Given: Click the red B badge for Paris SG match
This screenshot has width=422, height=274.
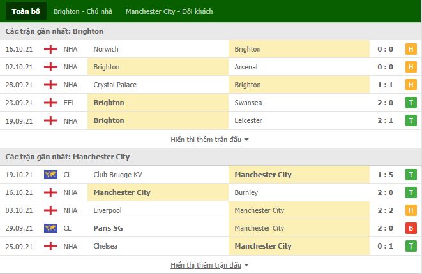Looking at the screenshot, I should [411, 228].
